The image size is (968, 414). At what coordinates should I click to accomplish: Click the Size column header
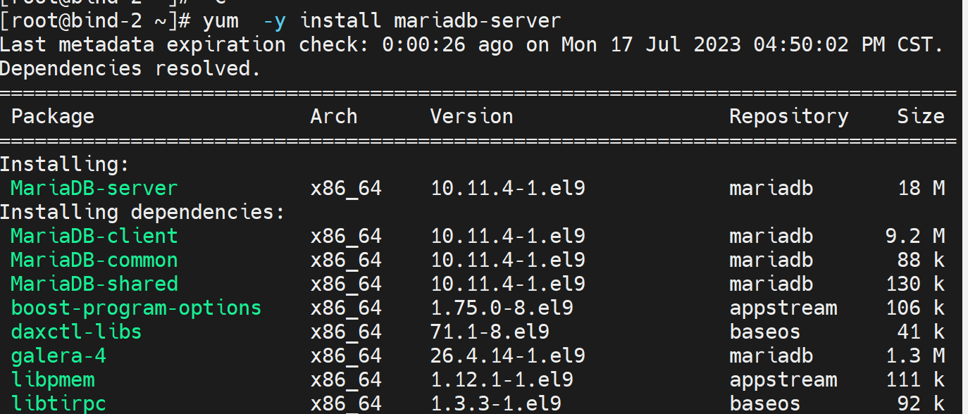tap(920, 116)
